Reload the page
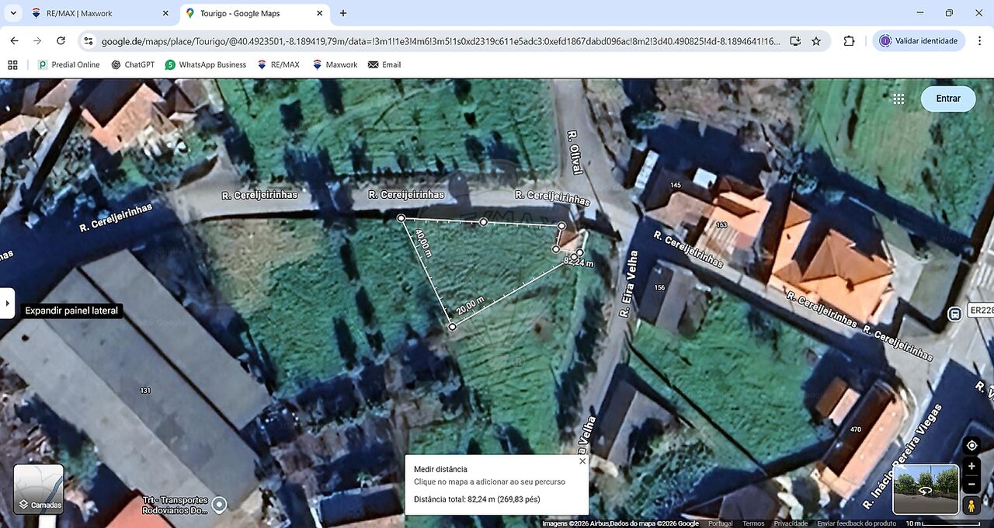 pos(61,41)
